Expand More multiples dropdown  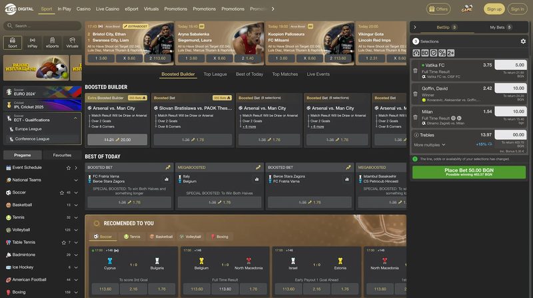pos(430,145)
